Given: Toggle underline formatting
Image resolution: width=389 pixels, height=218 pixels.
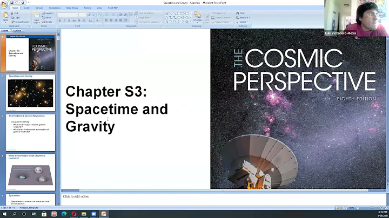Looking at the screenshot, I should click(69, 21).
